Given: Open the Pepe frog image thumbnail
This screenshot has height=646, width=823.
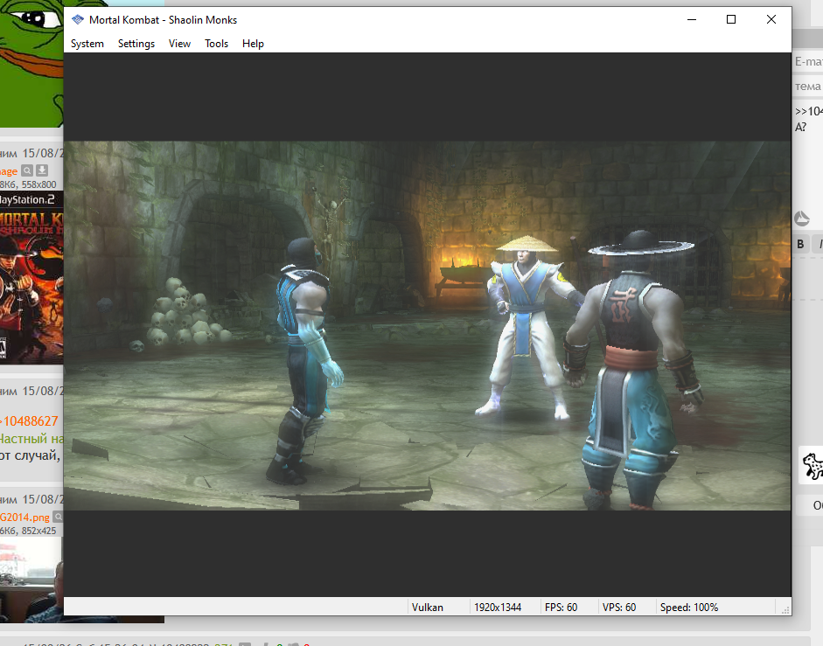Looking at the screenshot, I should tap(31, 63).
